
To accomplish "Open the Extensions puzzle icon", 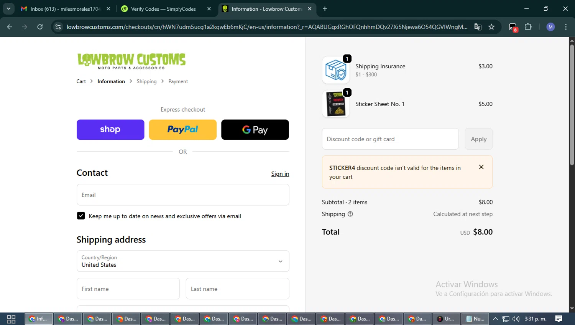I will (528, 27).
